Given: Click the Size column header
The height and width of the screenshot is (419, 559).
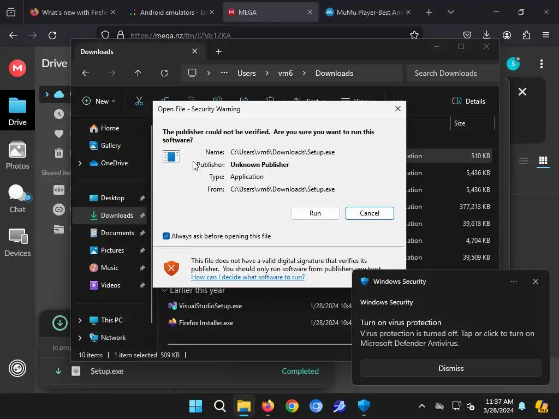Looking at the screenshot, I should point(472,123).
